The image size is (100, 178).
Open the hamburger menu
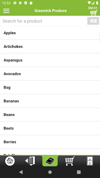tap(6, 11)
